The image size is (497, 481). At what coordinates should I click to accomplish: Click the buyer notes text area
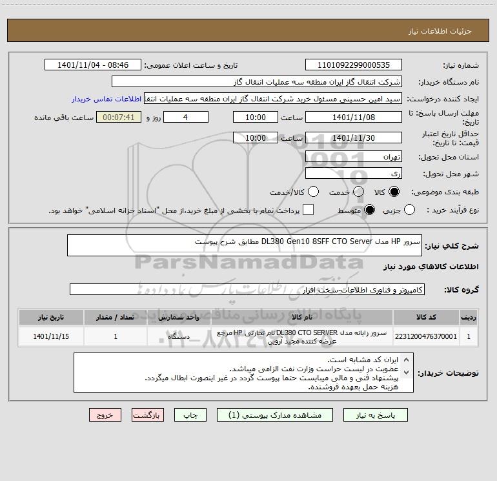243,373
